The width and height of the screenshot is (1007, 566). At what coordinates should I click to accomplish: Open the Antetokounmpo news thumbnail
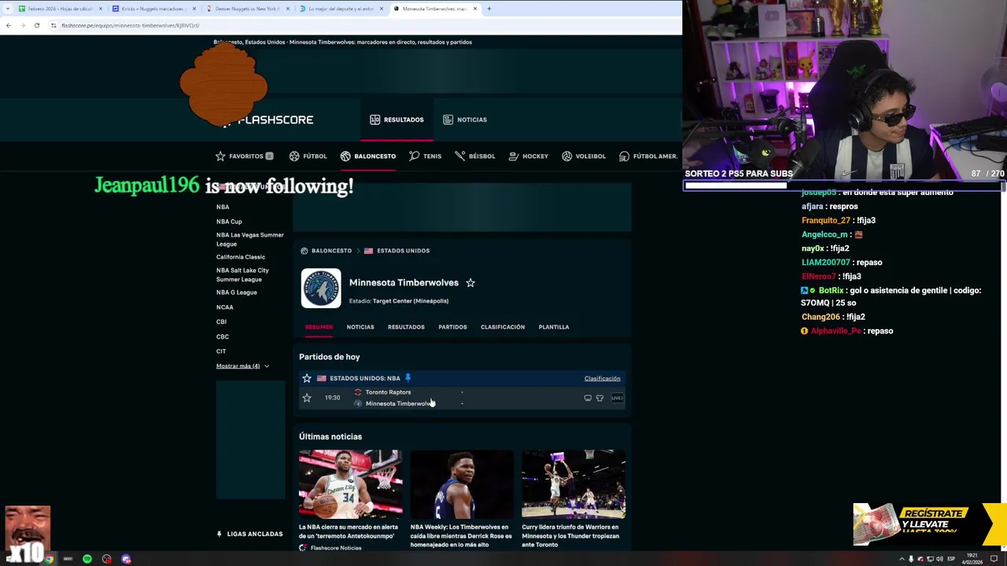pyautogui.click(x=350, y=484)
